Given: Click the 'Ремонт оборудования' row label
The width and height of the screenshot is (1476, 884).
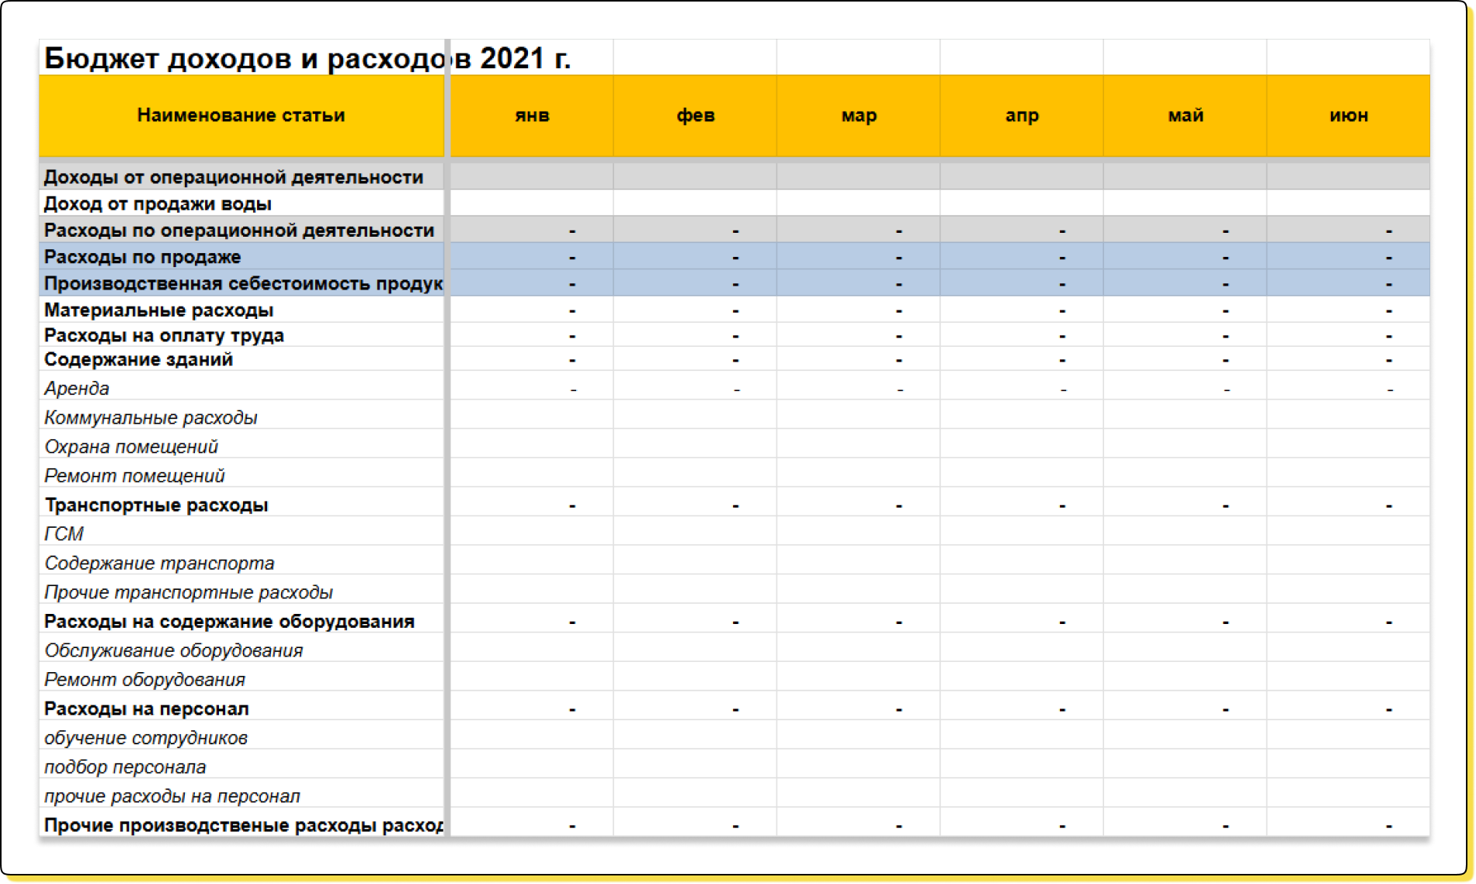Looking at the screenshot, I should pos(144,679).
